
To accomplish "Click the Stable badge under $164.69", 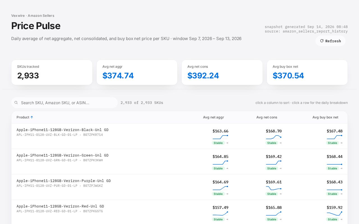I will pyautogui.click(x=218, y=194).
